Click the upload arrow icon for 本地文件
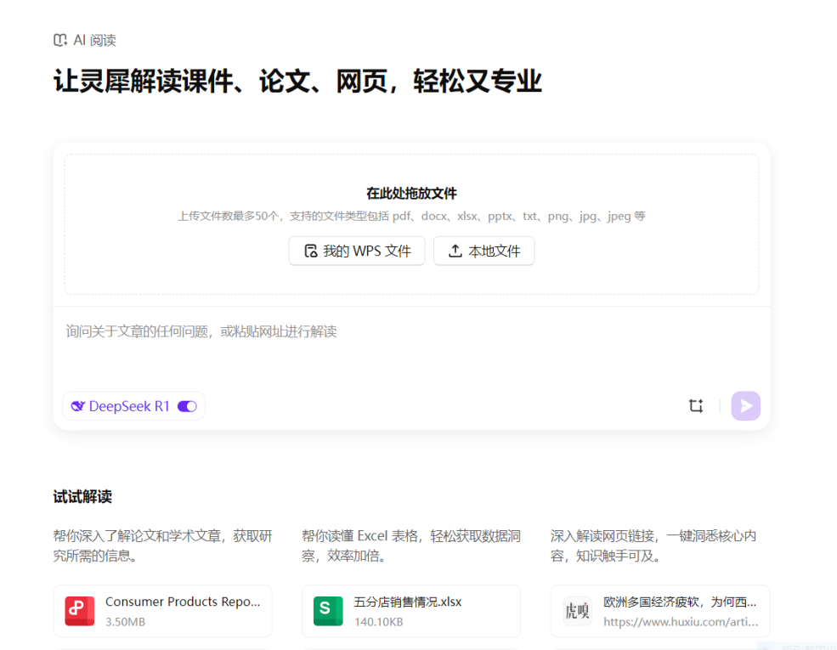Viewport: 837px width, 650px height. 455,251
